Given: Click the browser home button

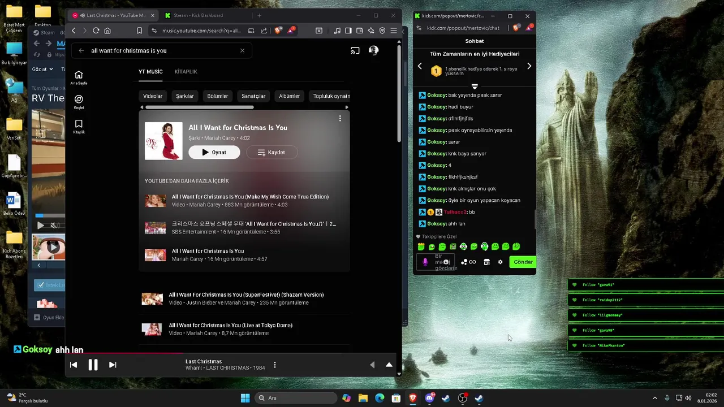Looking at the screenshot, I should (107, 31).
